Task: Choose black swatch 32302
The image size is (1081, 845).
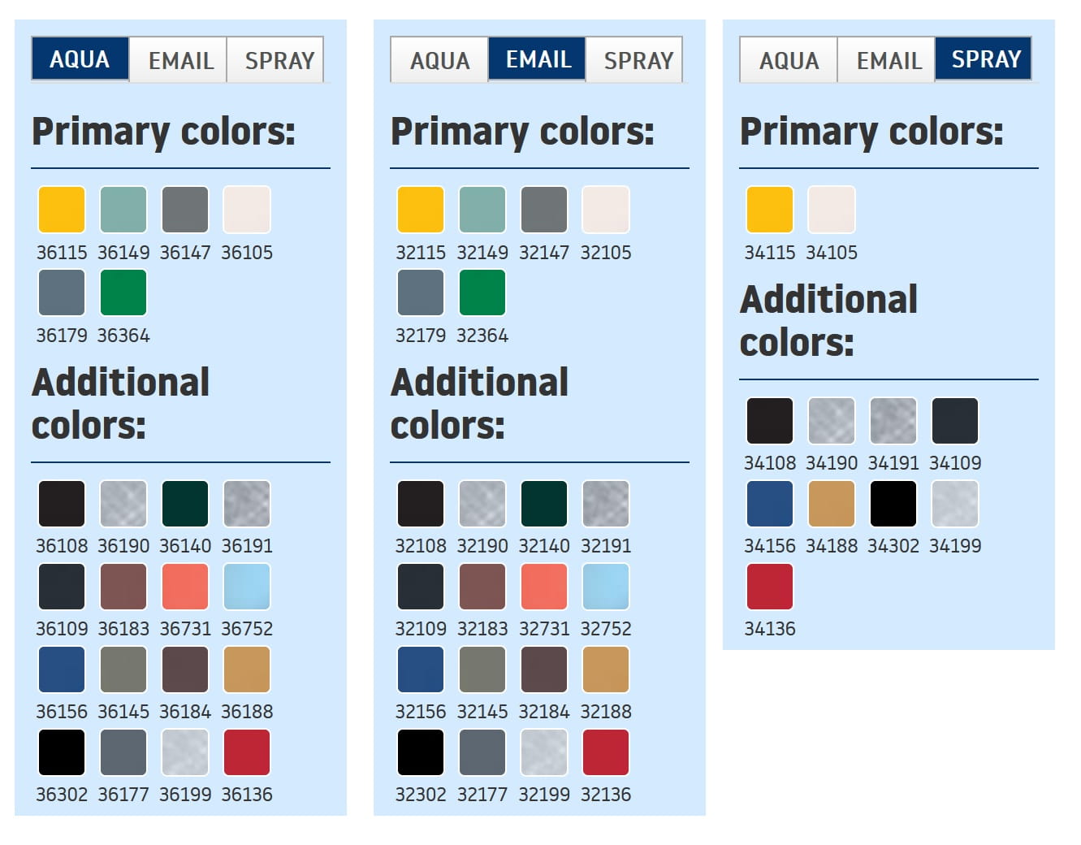Action: (421, 752)
